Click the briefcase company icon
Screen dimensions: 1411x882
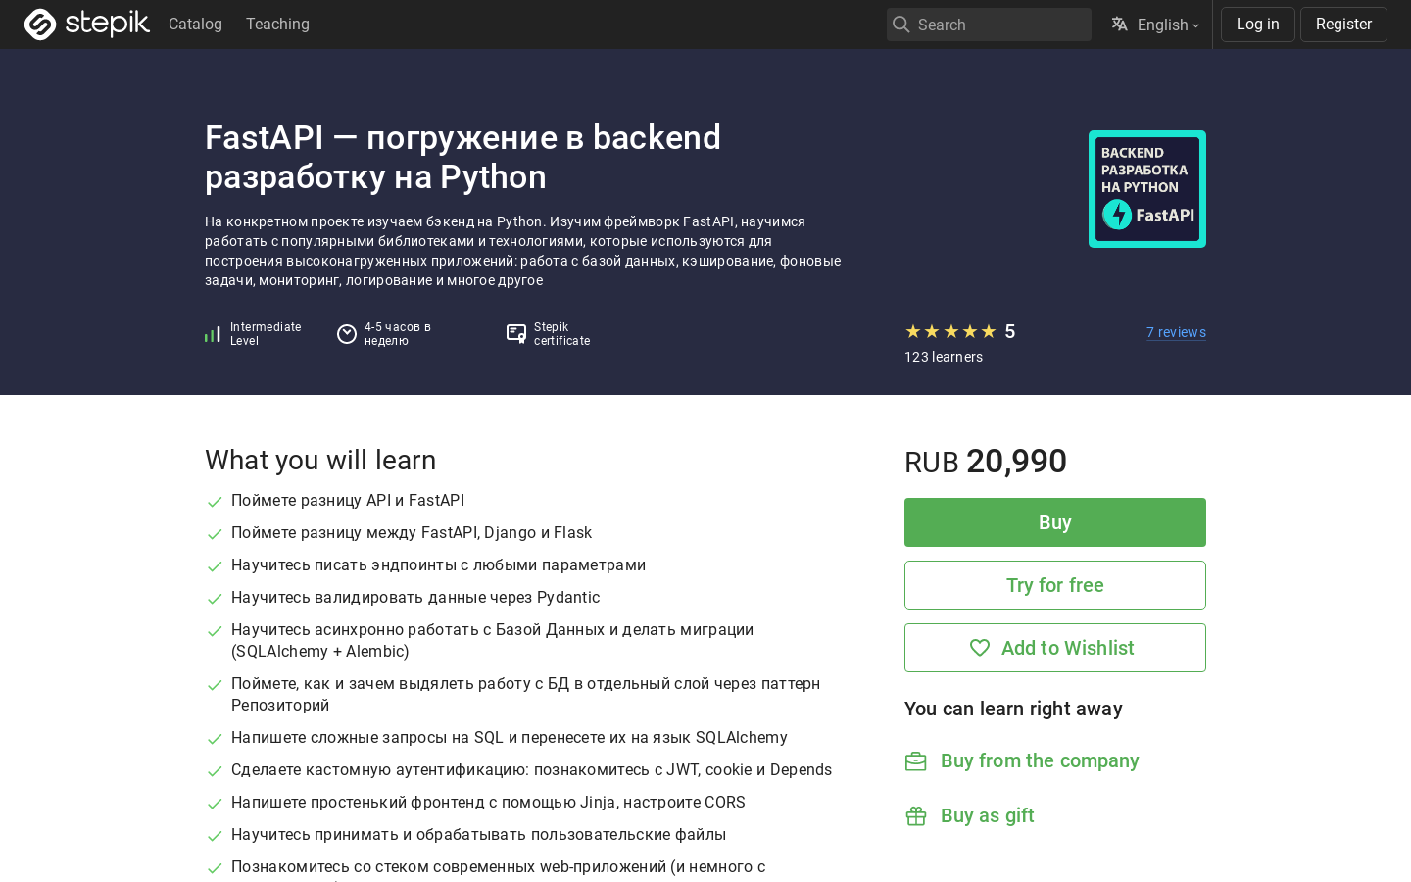[916, 761]
